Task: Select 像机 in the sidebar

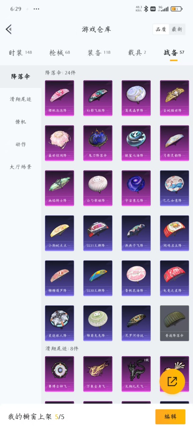Action: point(20,122)
